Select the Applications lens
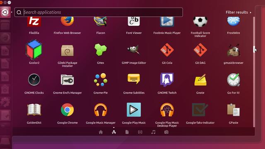 (114, 132)
